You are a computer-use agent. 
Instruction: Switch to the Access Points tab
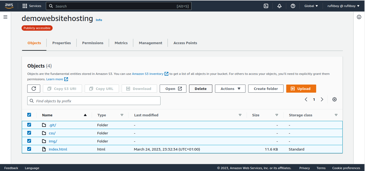(x=185, y=43)
